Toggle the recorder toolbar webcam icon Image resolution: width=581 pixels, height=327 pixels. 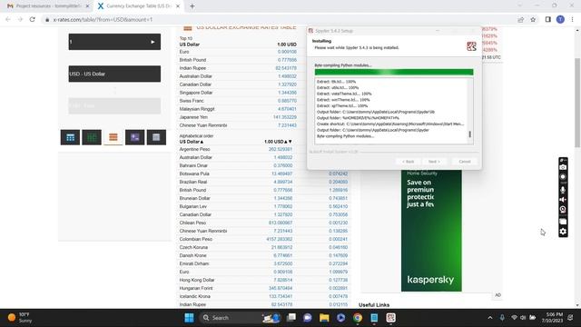(x=563, y=210)
